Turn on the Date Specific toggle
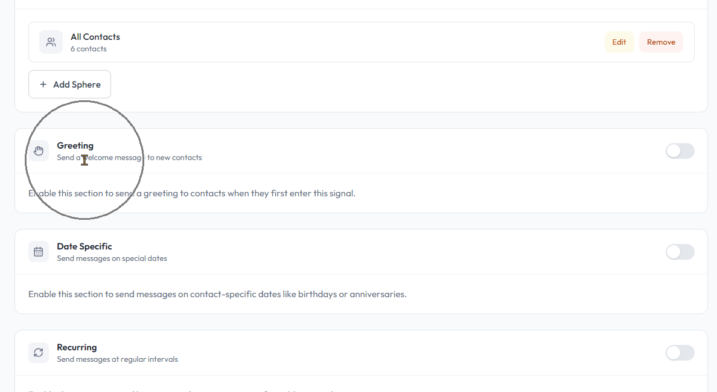 pos(680,252)
